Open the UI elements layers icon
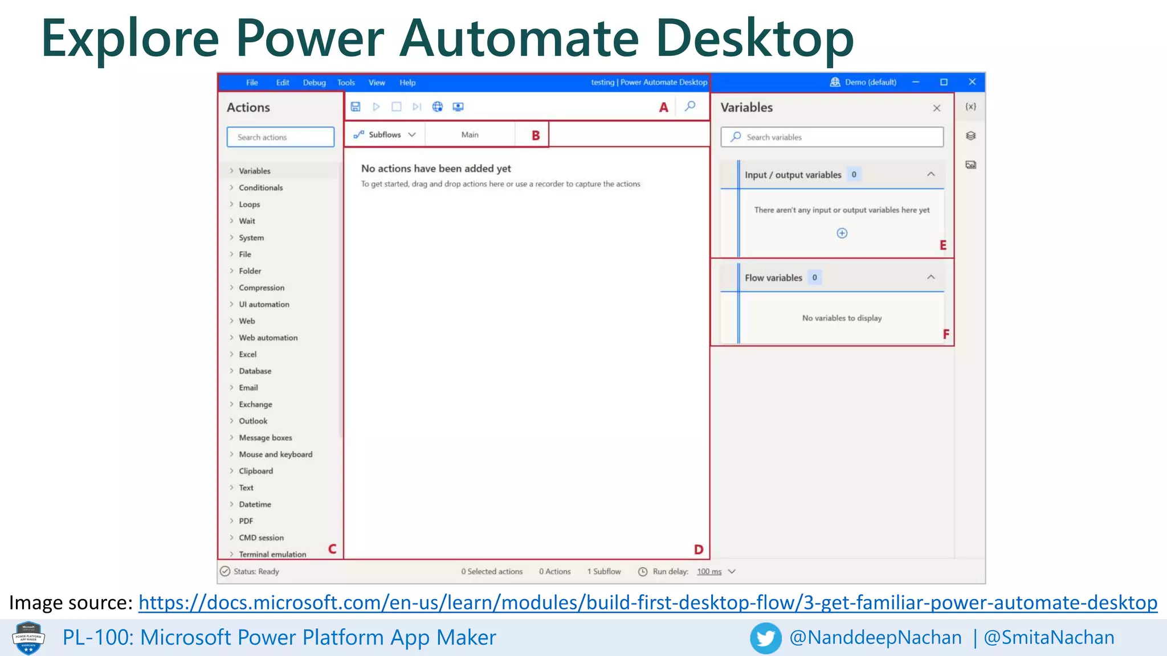 (x=970, y=136)
